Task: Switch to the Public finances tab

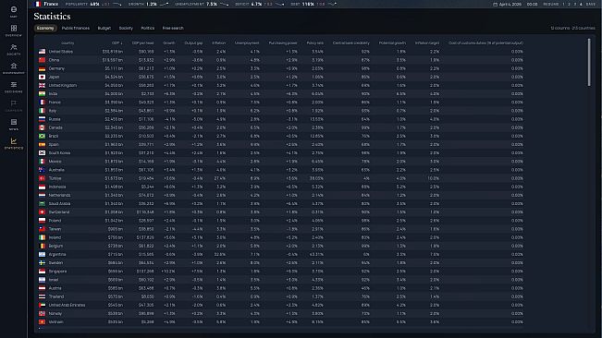Action: coord(76,28)
